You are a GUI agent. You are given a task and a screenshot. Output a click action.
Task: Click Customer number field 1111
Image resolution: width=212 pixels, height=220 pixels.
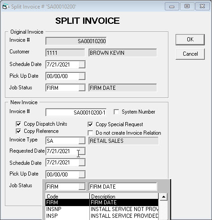tap(65, 53)
